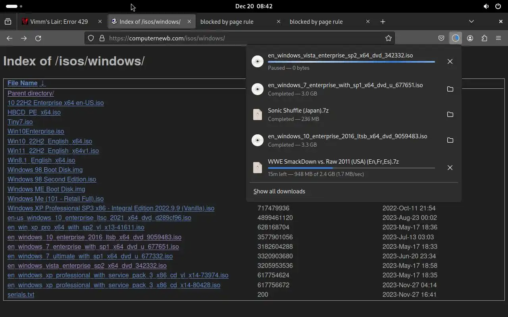Open Windows 98 Boot Disk.img link
The width and height of the screenshot is (508, 317).
45,170
